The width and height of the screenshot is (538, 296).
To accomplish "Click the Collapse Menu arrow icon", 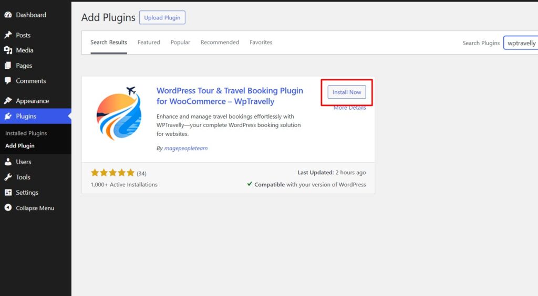I will coord(8,208).
